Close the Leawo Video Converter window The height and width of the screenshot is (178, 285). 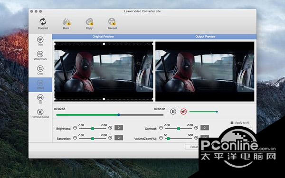(32, 11)
